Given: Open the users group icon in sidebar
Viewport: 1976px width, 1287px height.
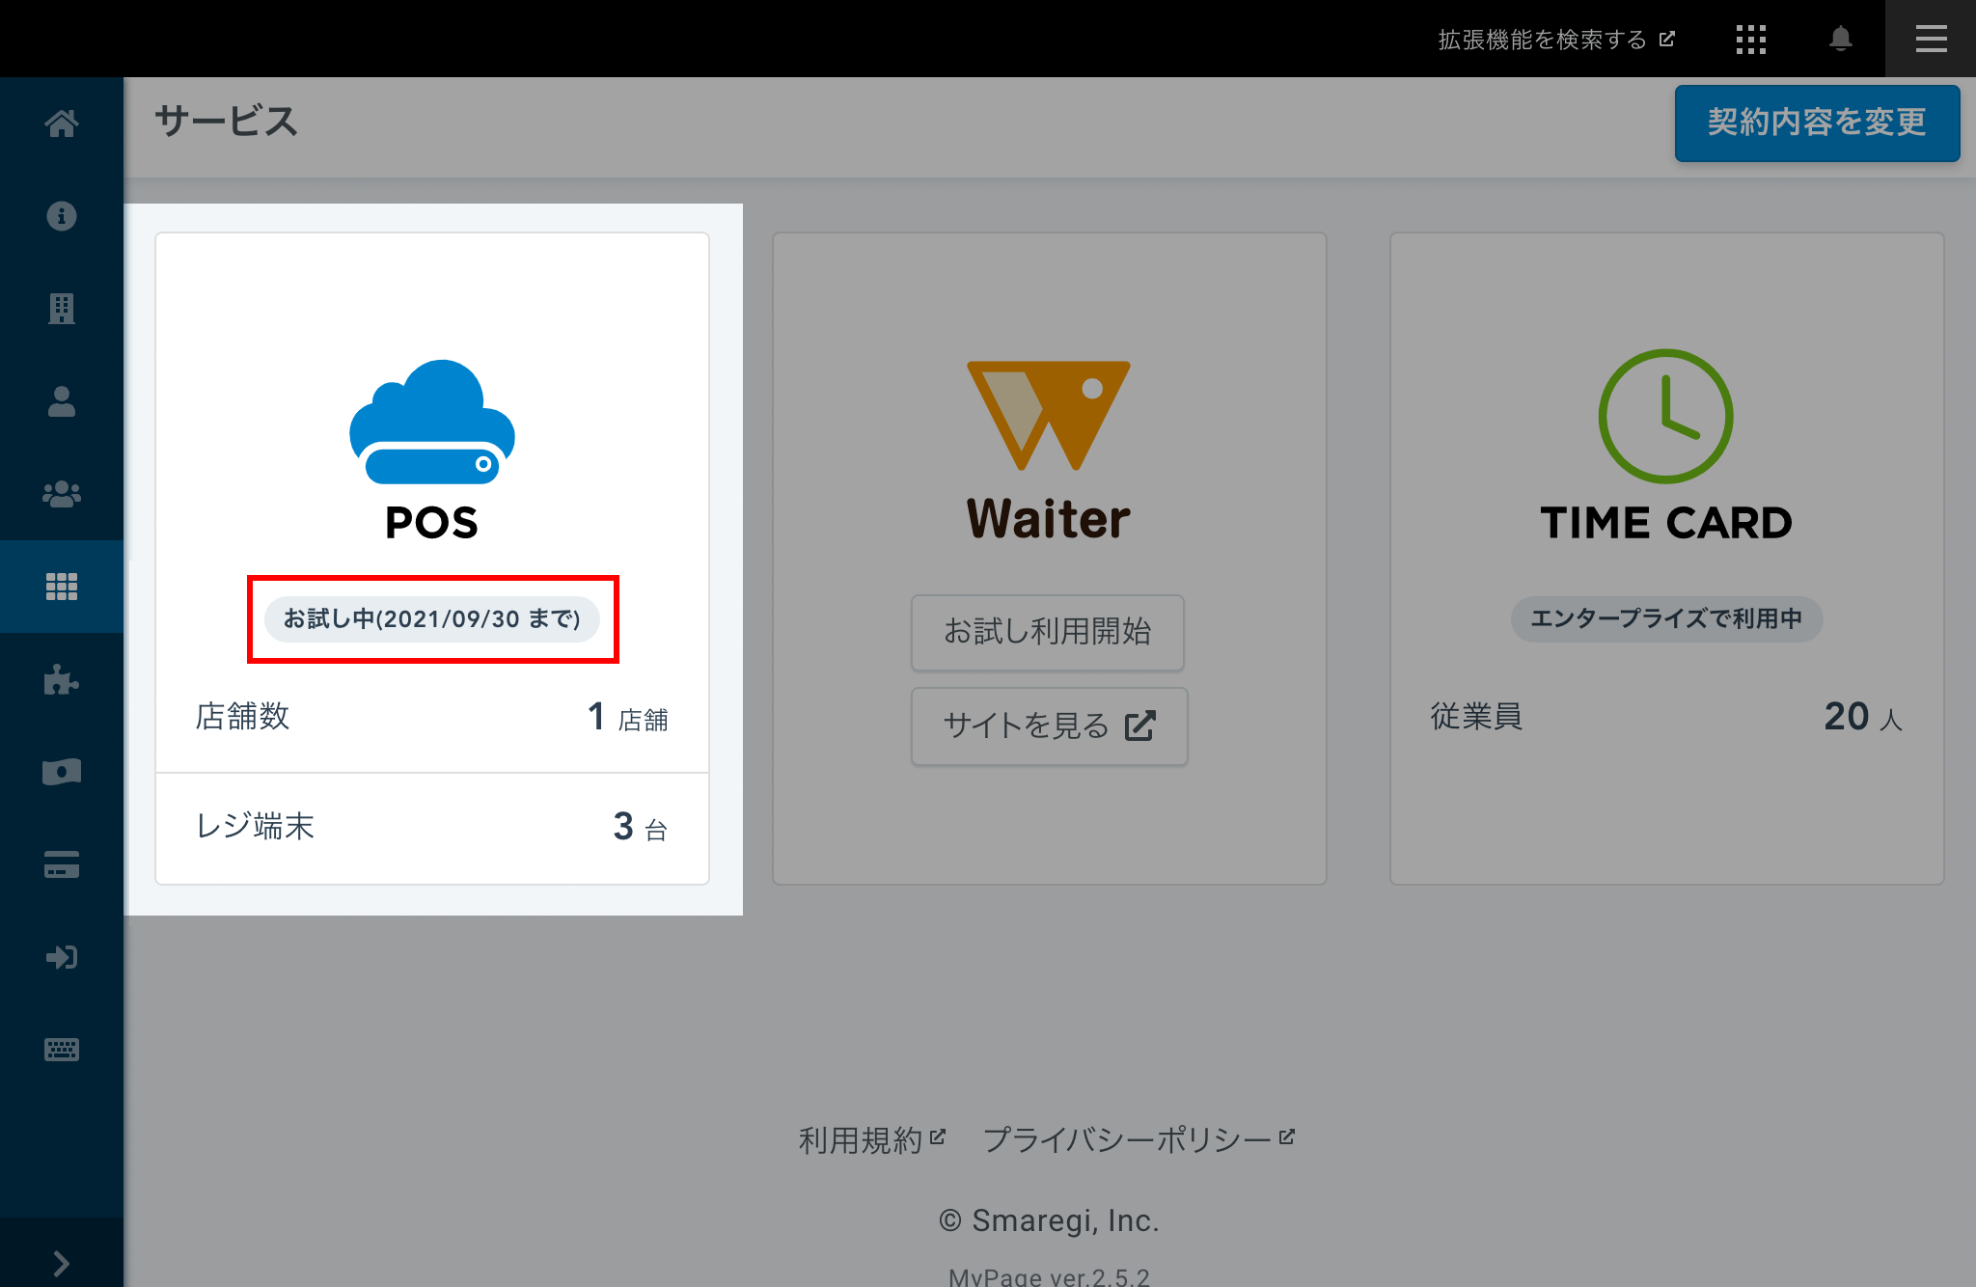Looking at the screenshot, I should click(62, 494).
